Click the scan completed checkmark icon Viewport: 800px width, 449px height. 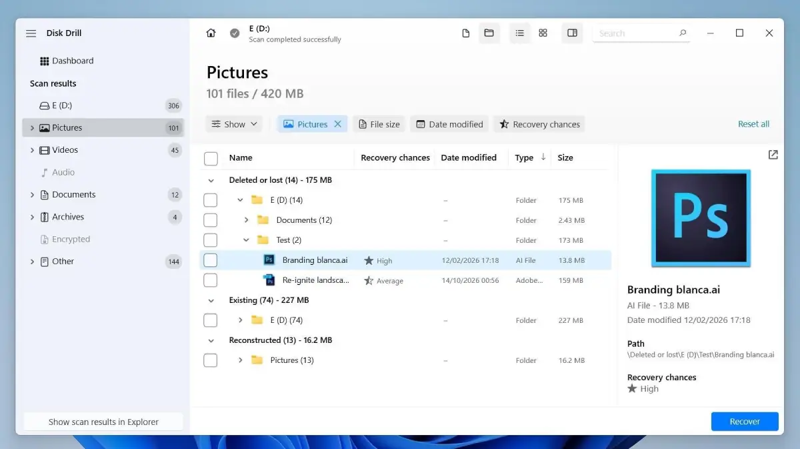tap(235, 33)
